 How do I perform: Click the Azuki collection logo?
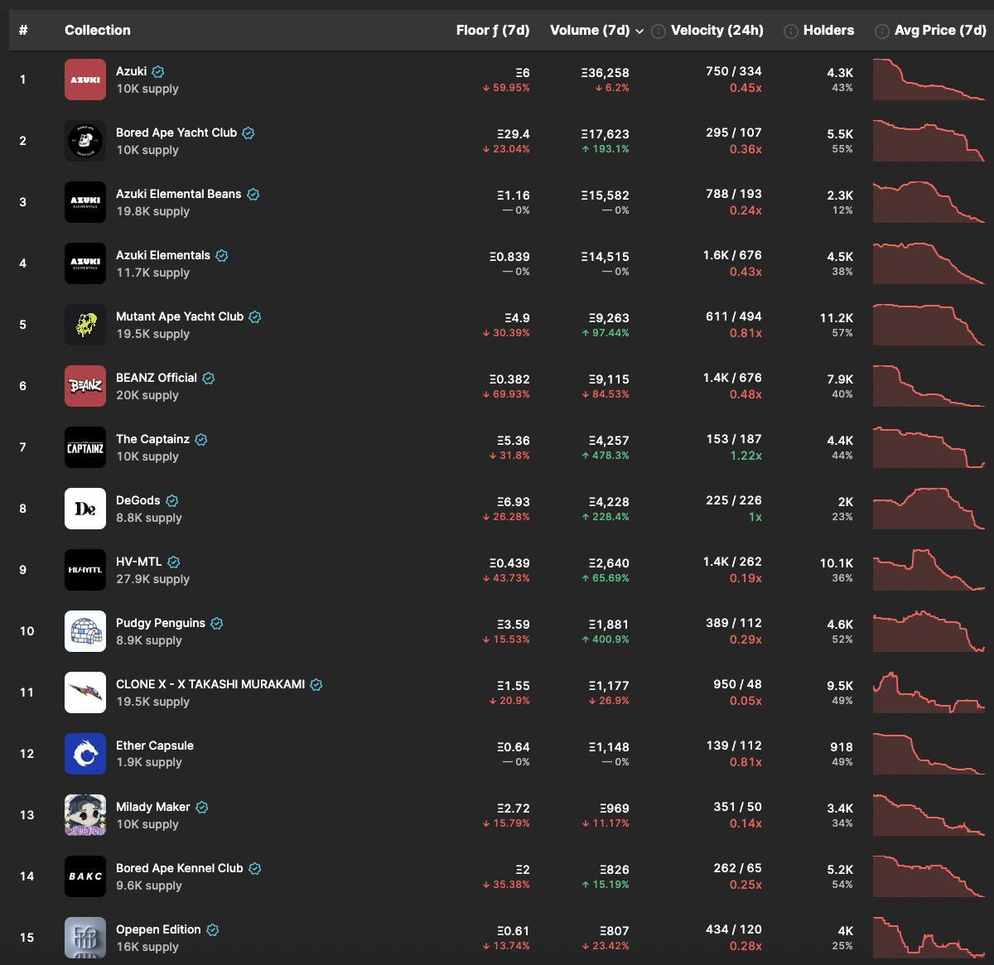tap(85, 80)
